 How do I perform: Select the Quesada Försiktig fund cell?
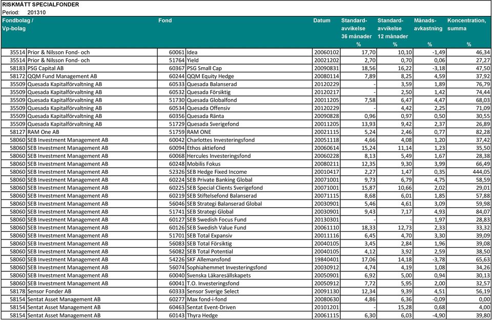[x=250, y=92]
